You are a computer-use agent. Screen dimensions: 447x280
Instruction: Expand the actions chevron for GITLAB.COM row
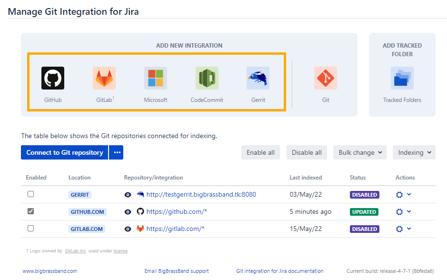[x=409, y=229]
